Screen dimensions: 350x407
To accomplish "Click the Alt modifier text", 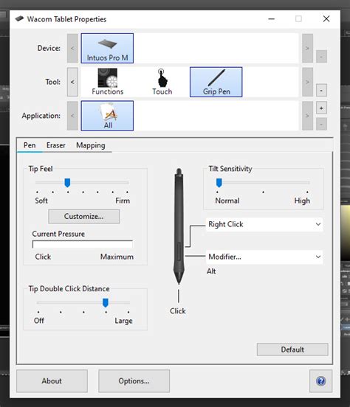I will (x=211, y=271).
